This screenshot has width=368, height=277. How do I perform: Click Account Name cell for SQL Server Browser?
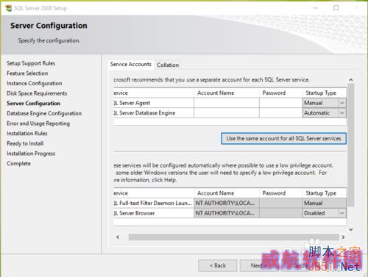pos(227,213)
